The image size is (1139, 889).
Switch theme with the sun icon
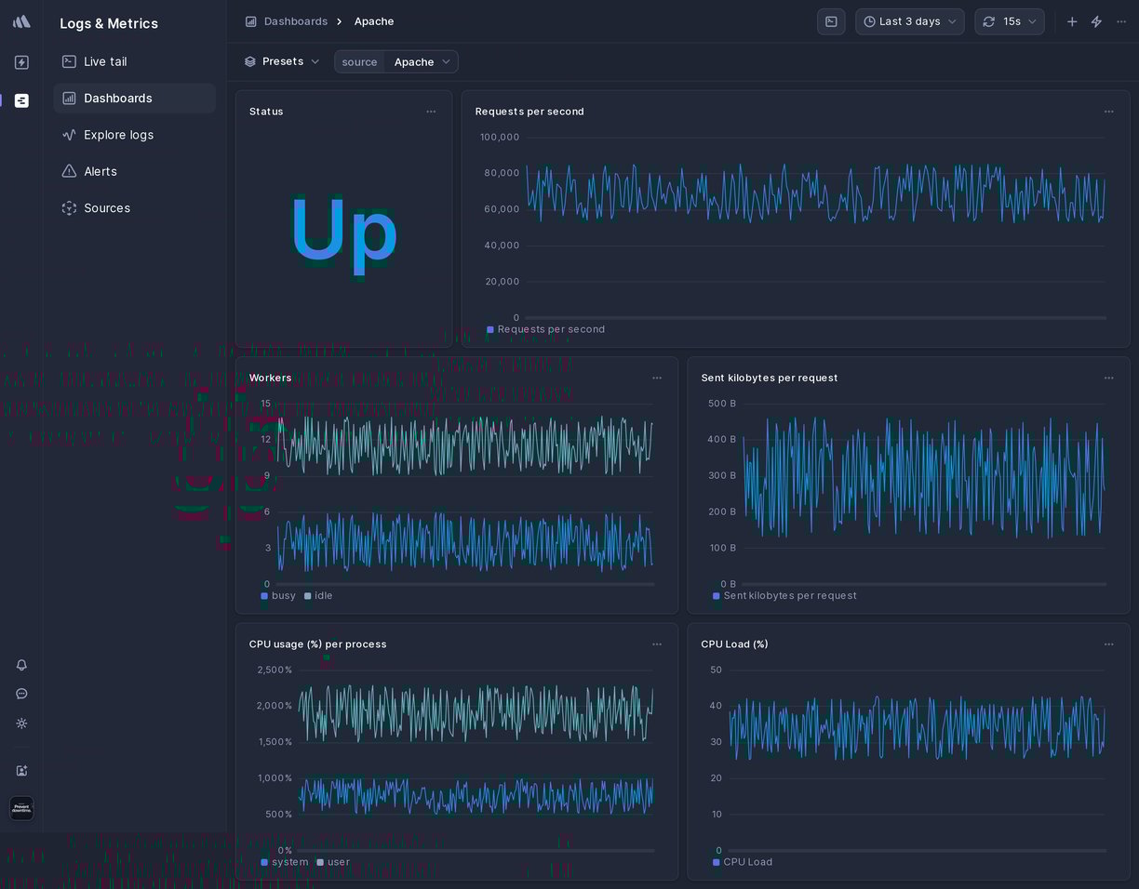[x=21, y=723]
